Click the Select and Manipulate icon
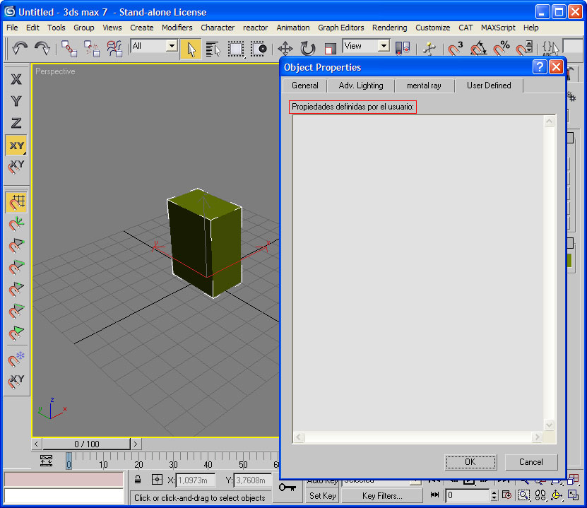Viewport: 587px width, 508px height. coord(429,49)
